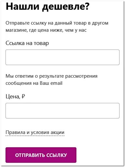The width and height of the screenshot is (125, 167).
Task: Click the магазине, где цена ниже line
Action: (46, 30)
